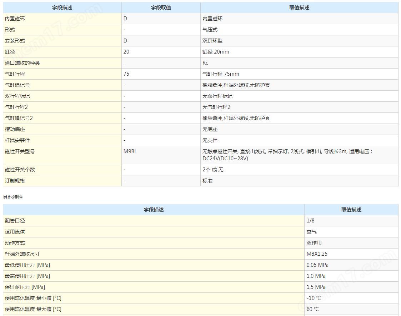Select the '0.05 MPa' value
Image resolution: width=401 pixels, height=316 pixels.
point(317,265)
